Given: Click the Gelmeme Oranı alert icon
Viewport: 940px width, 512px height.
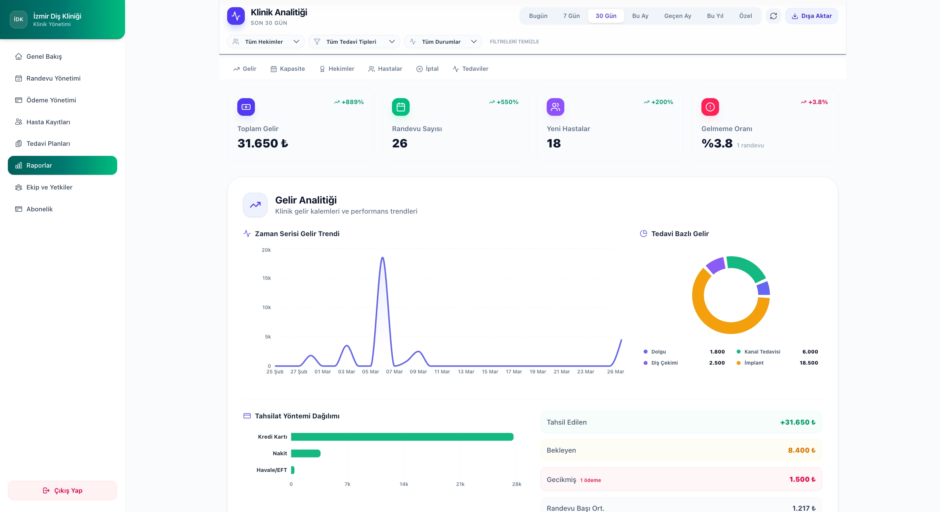Looking at the screenshot, I should tap(710, 107).
